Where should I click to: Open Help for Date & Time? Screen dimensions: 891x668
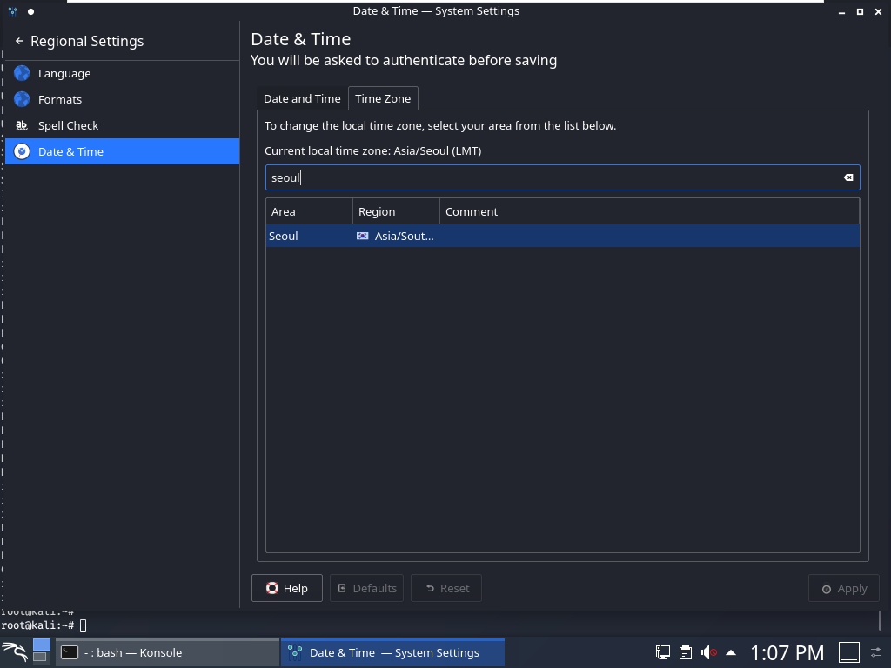pyautogui.click(x=287, y=589)
